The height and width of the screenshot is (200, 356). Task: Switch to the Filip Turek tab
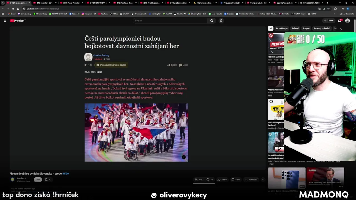coord(205,3)
